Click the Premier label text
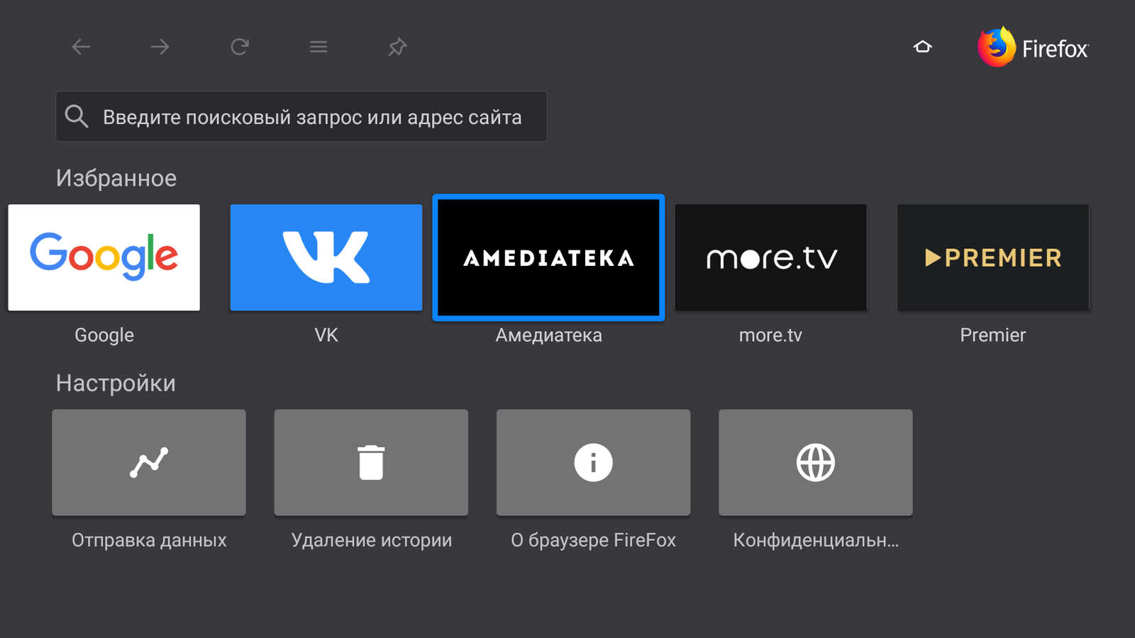1135x638 pixels. 993,335
